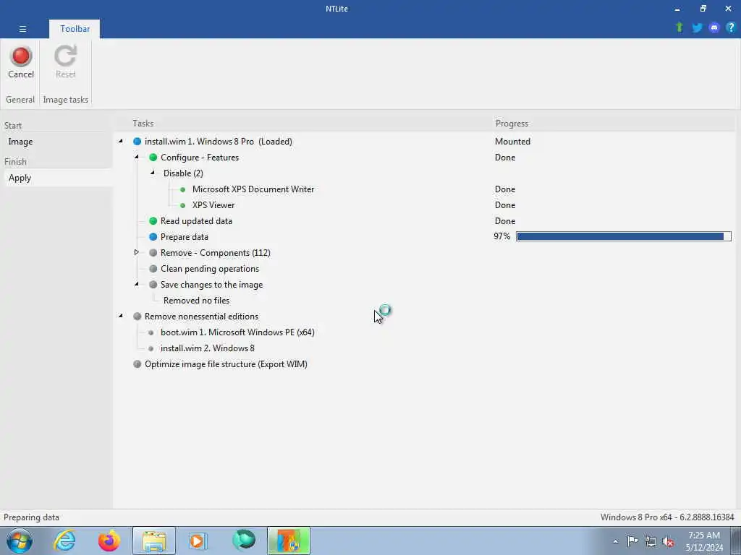Collapse the Disable (2) node

coord(152,173)
